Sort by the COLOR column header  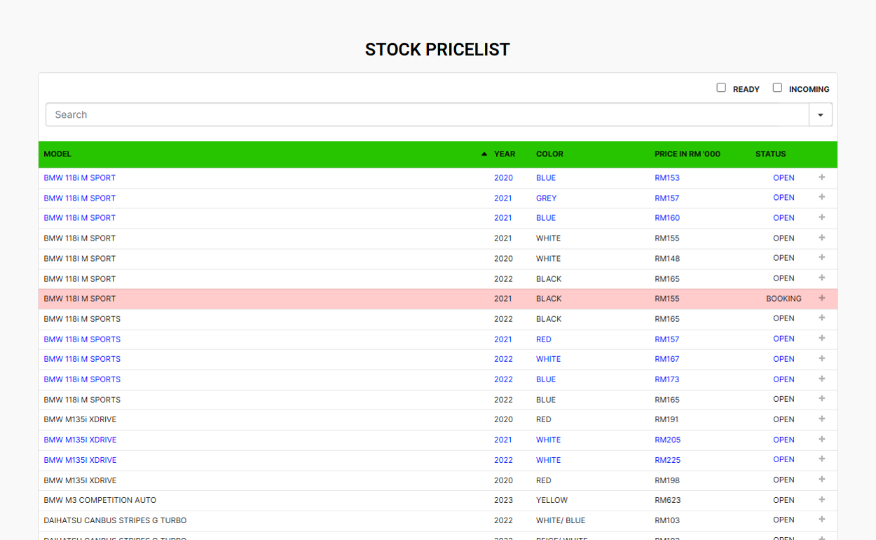(x=549, y=154)
